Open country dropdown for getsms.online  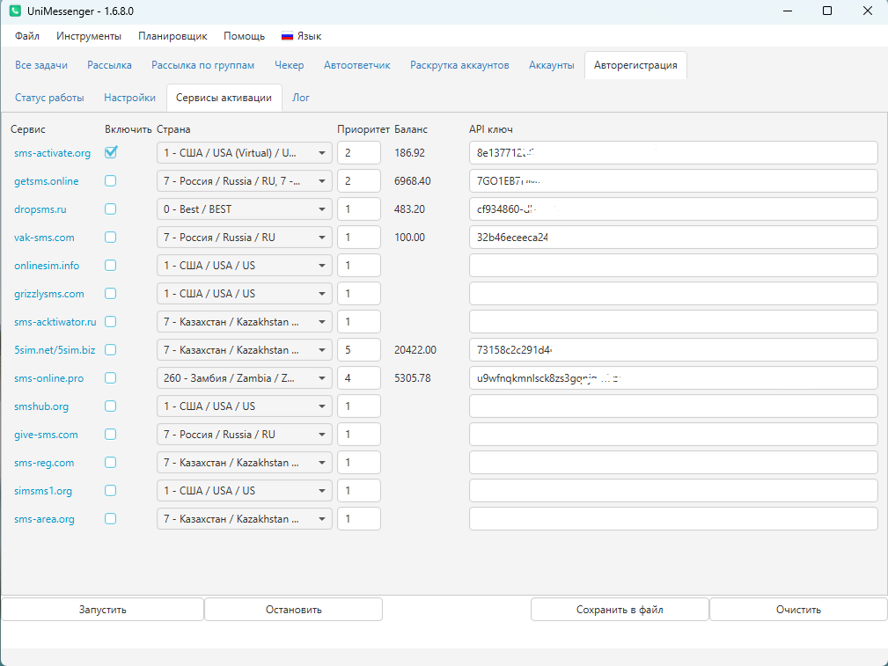click(x=244, y=181)
